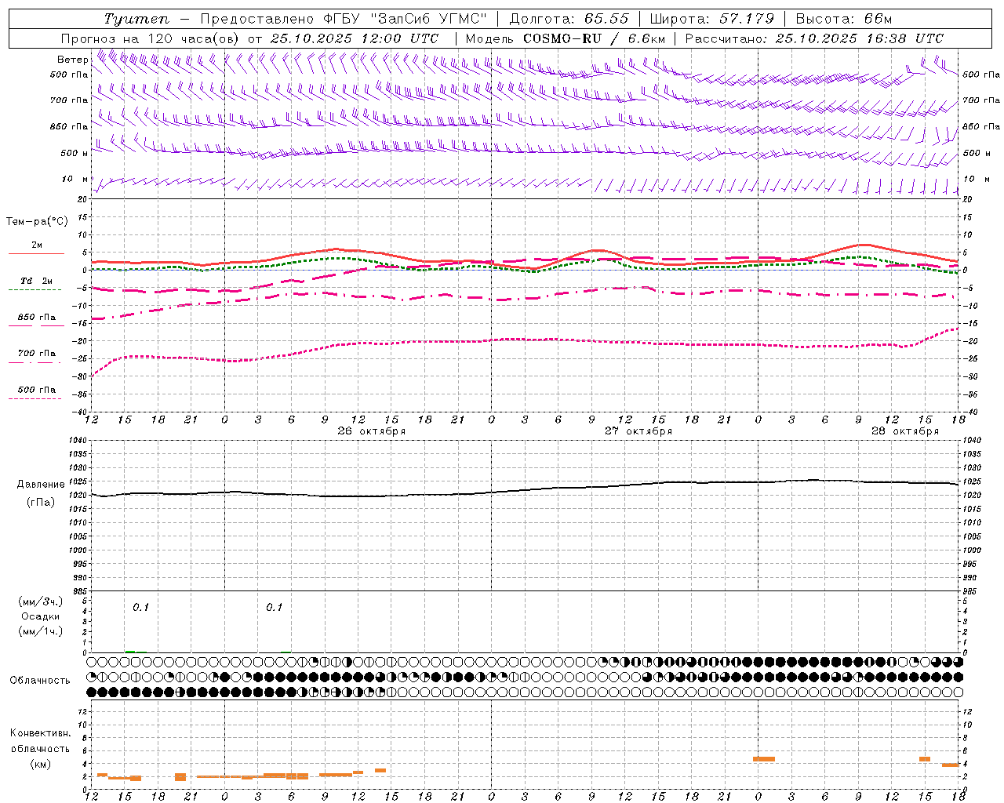The image size is (1004, 803).
Task: Click the "28 октября" date label
Action: point(904,431)
